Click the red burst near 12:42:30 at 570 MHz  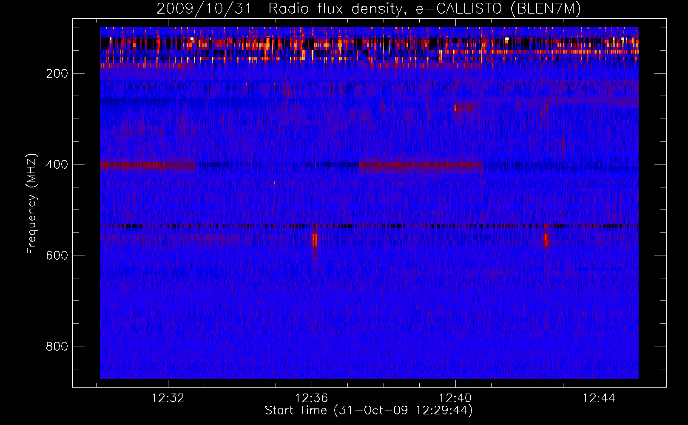point(546,240)
